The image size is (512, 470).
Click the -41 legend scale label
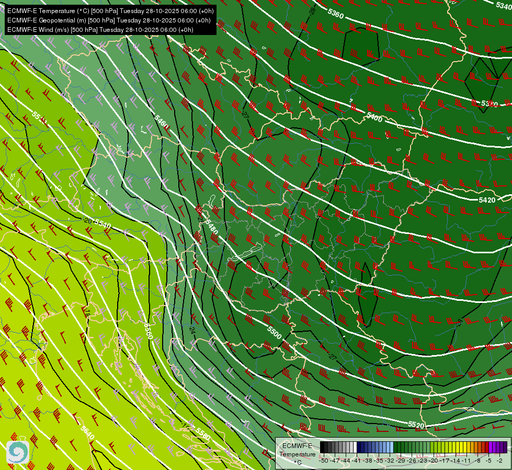point(356,461)
